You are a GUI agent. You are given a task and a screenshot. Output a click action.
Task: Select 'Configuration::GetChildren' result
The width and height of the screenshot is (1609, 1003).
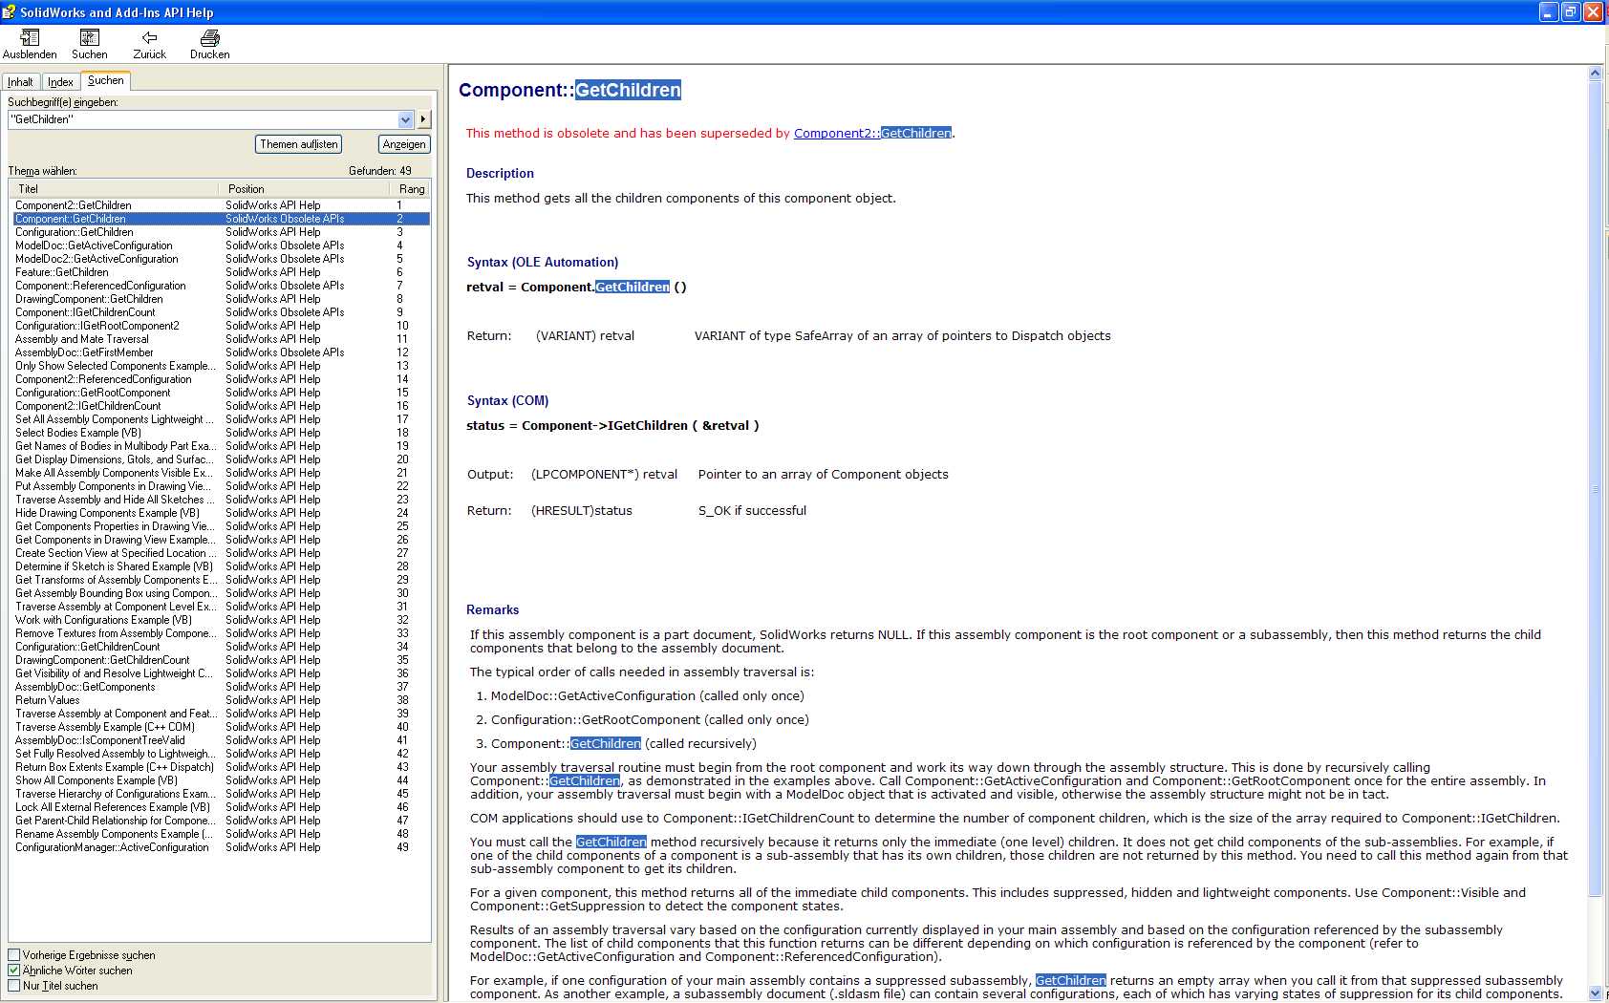221,232
